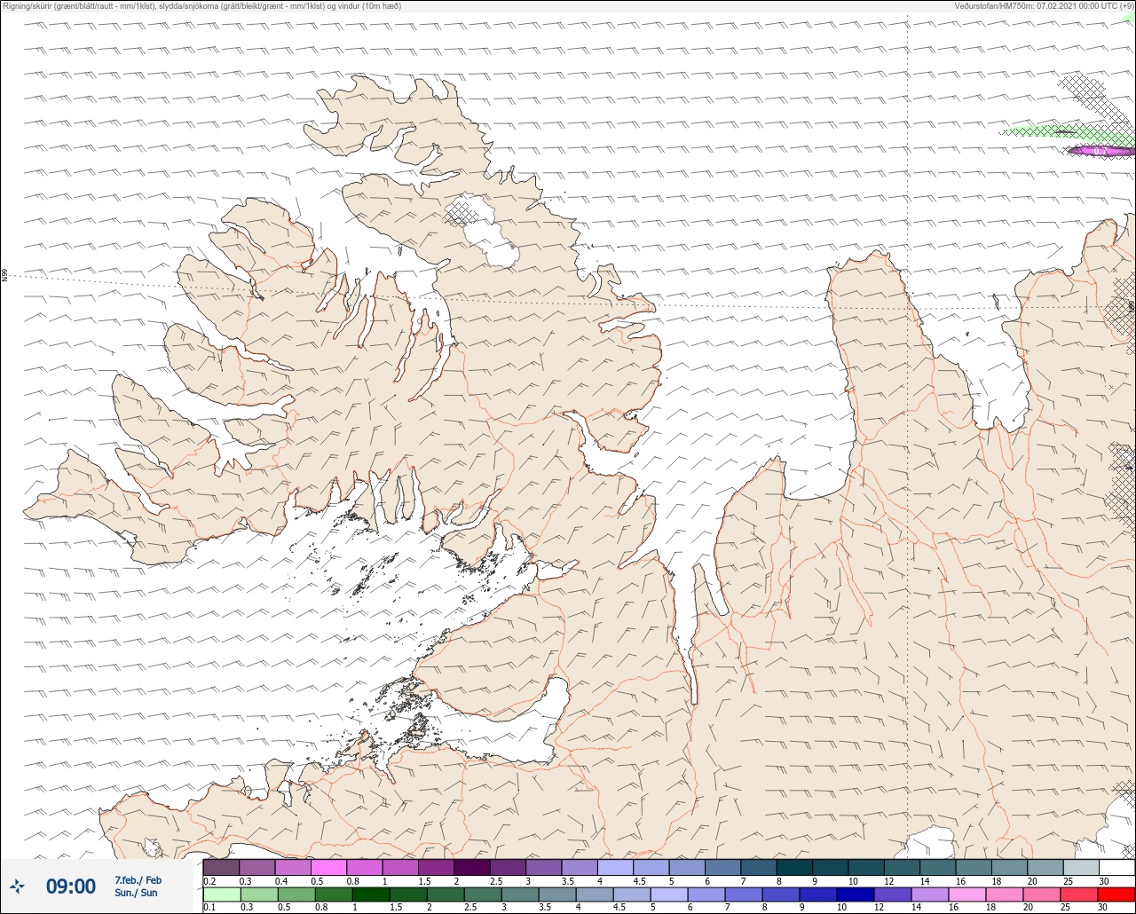
Task: Select the bright red final swatch on lower scale
Action: click(x=1116, y=894)
